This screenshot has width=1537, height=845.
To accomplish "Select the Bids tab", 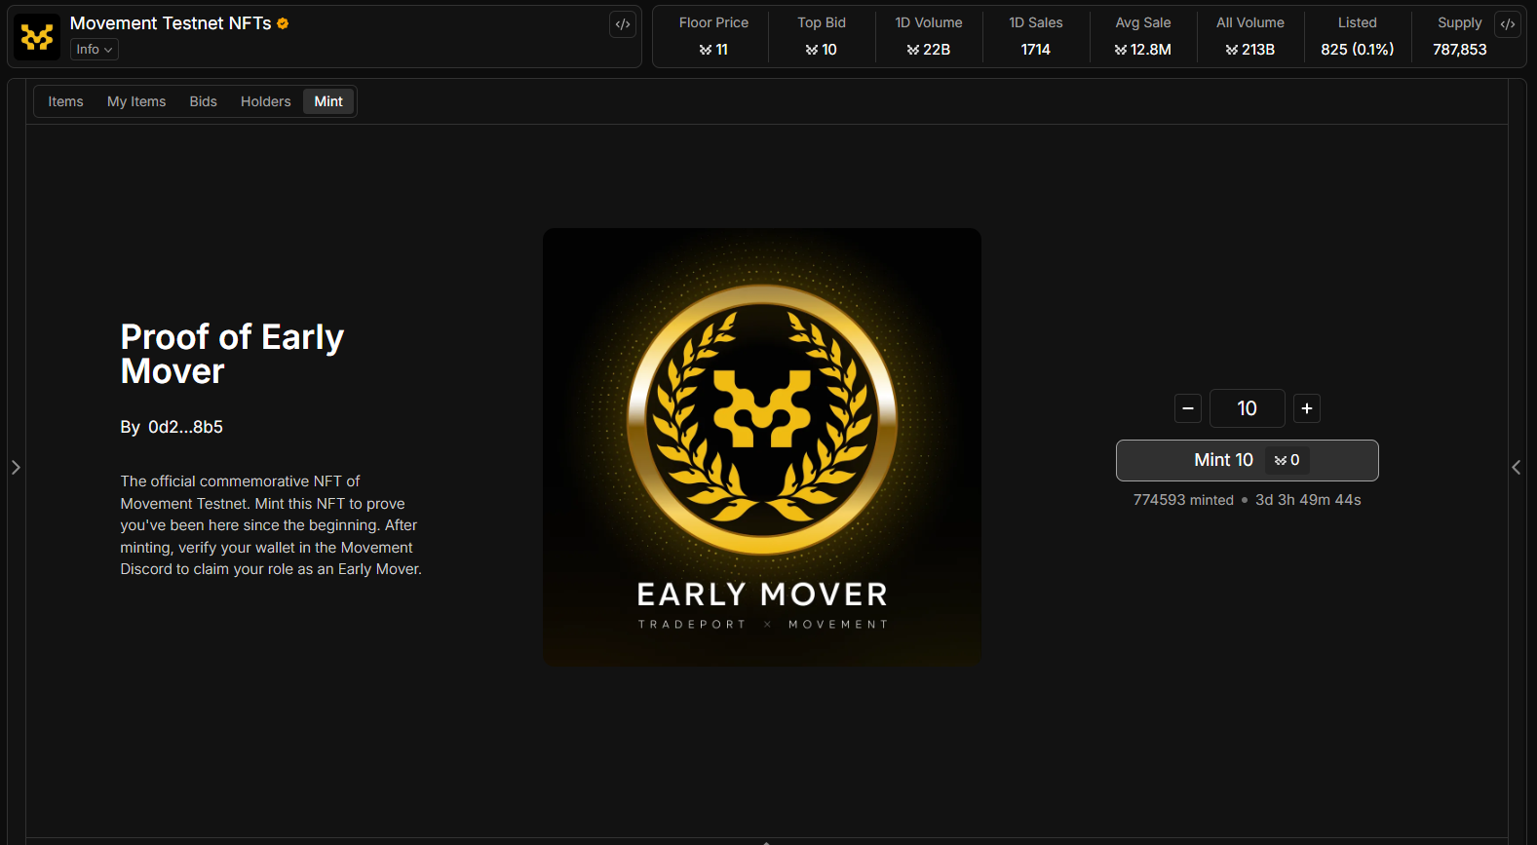I will [x=203, y=101].
